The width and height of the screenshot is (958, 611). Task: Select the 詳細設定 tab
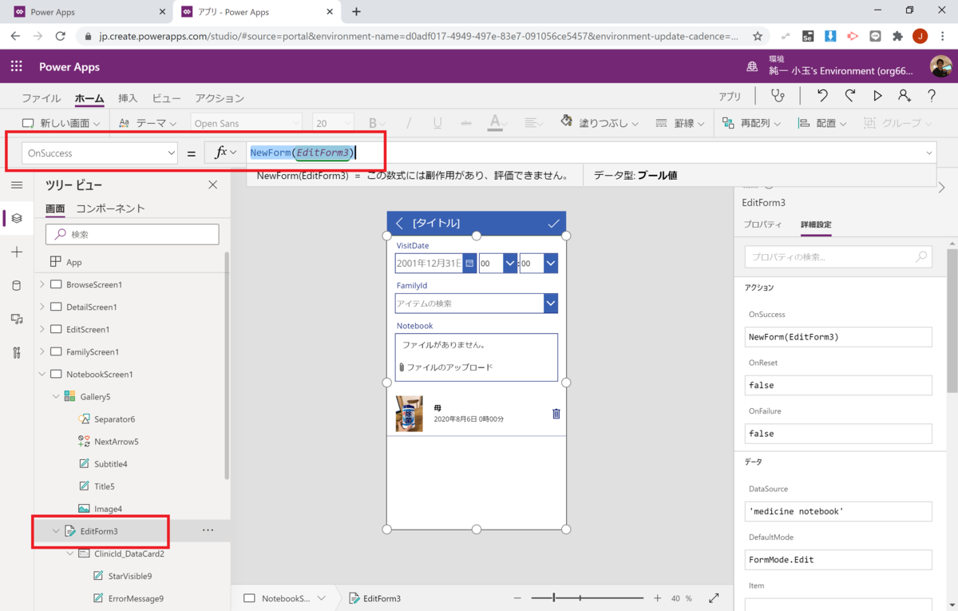pyautogui.click(x=816, y=224)
